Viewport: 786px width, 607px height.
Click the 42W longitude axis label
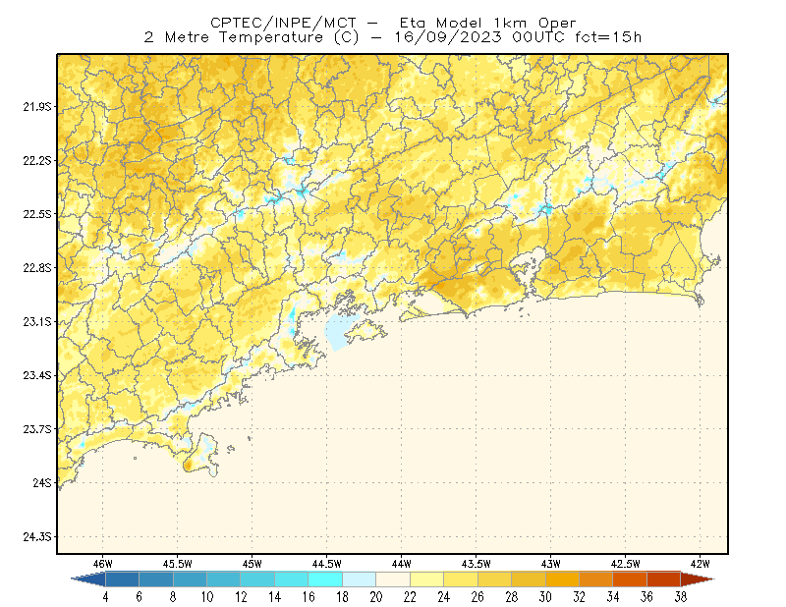pos(700,564)
